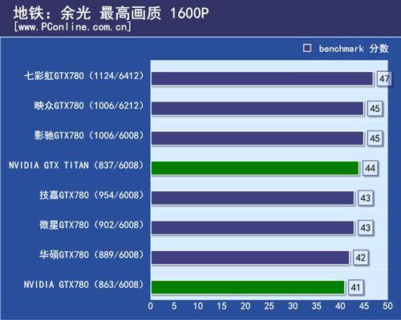Click the value box showing 47
The height and width of the screenshot is (320, 401).
click(384, 78)
